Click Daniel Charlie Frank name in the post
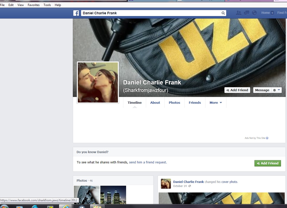 click(188, 182)
